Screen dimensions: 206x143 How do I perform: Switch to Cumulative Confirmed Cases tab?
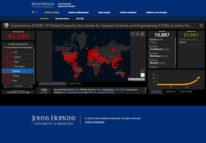(53, 83)
